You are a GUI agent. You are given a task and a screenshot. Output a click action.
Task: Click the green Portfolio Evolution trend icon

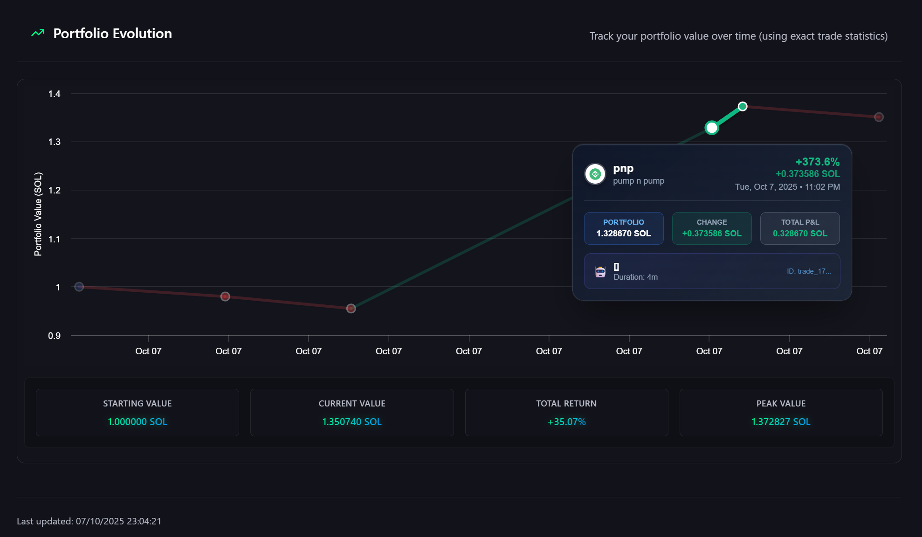point(38,33)
